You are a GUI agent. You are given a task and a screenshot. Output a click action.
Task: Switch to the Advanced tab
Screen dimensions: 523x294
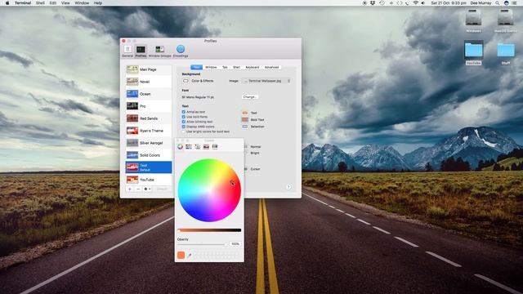coord(271,67)
